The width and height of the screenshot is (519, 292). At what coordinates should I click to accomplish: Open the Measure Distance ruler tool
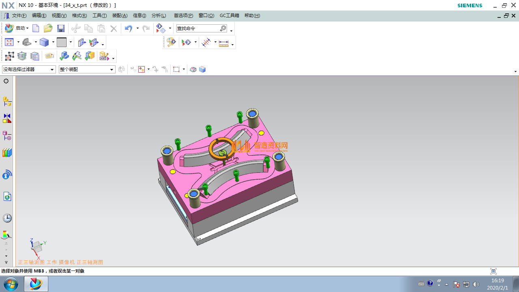pyautogui.click(x=223, y=43)
